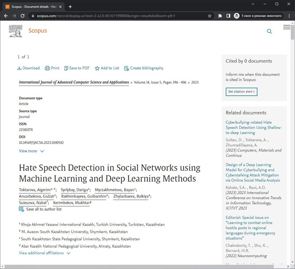
Task: Click the Cited by 0 documents heading
Action: pyautogui.click(x=249, y=61)
